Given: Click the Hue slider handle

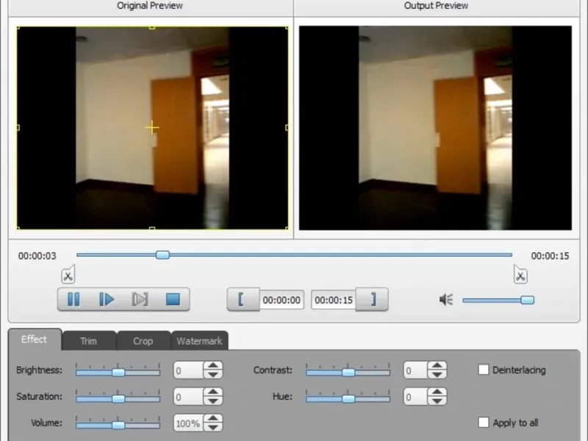Looking at the screenshot, I should tap(348, 398).
